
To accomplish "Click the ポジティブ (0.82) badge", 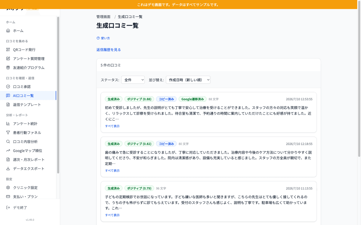I will tap(139, 144).
